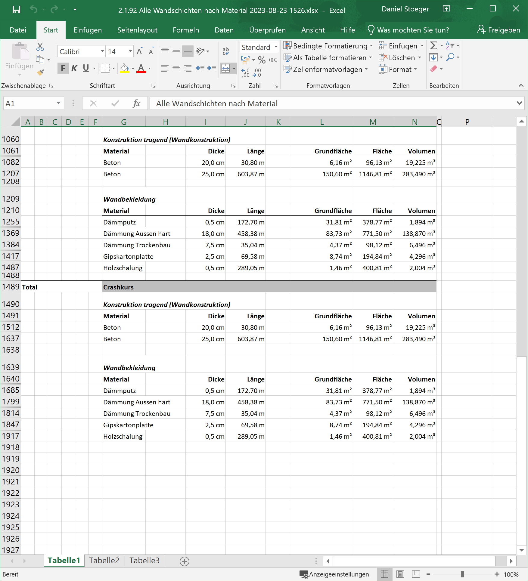This screenshot has height=581, width=528.
Task: Open the Standard number format dropdown
Action: (x=276, y=47)
